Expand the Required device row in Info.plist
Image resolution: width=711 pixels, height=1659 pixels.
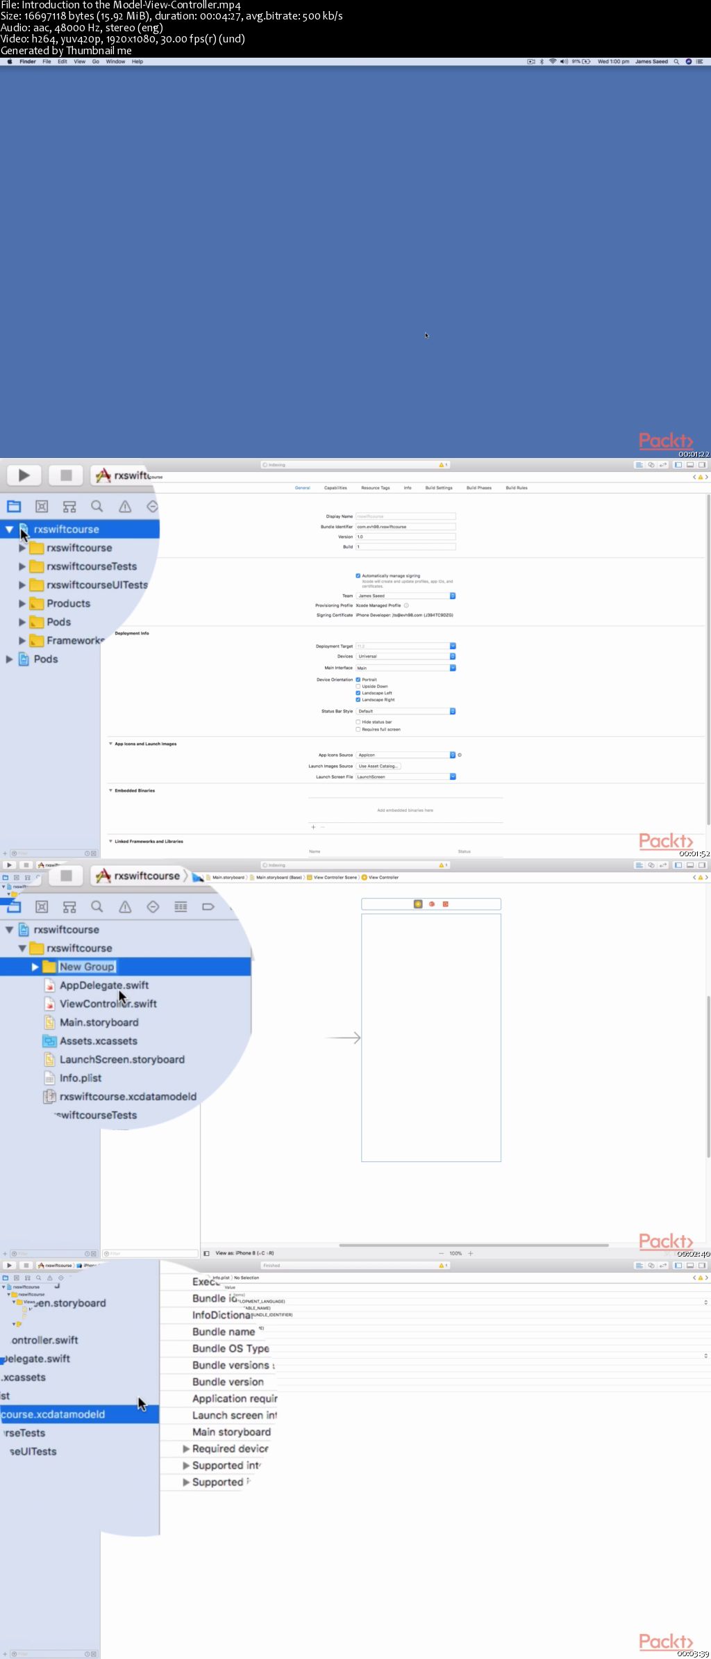pos(186,1448)
